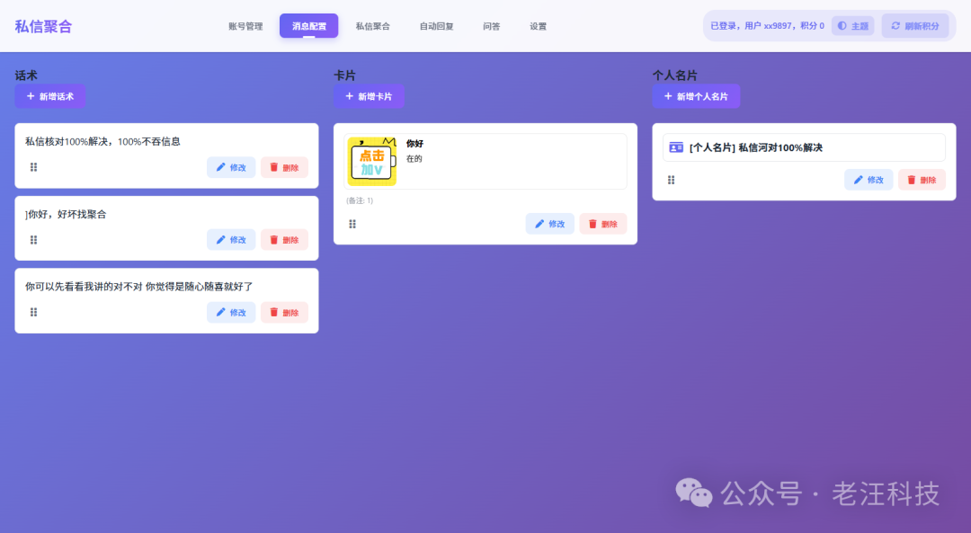Edit the 私信核对100%解决 script
Viewport: 971px width, 533px height.
point(231,168)
